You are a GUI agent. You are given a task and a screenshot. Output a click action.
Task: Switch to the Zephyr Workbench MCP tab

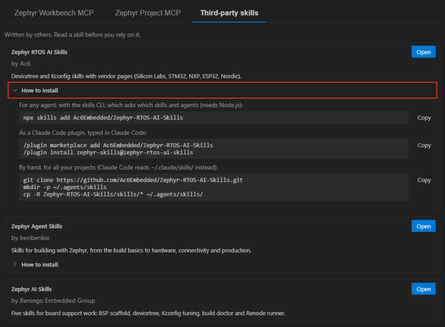tap(54, 13)
